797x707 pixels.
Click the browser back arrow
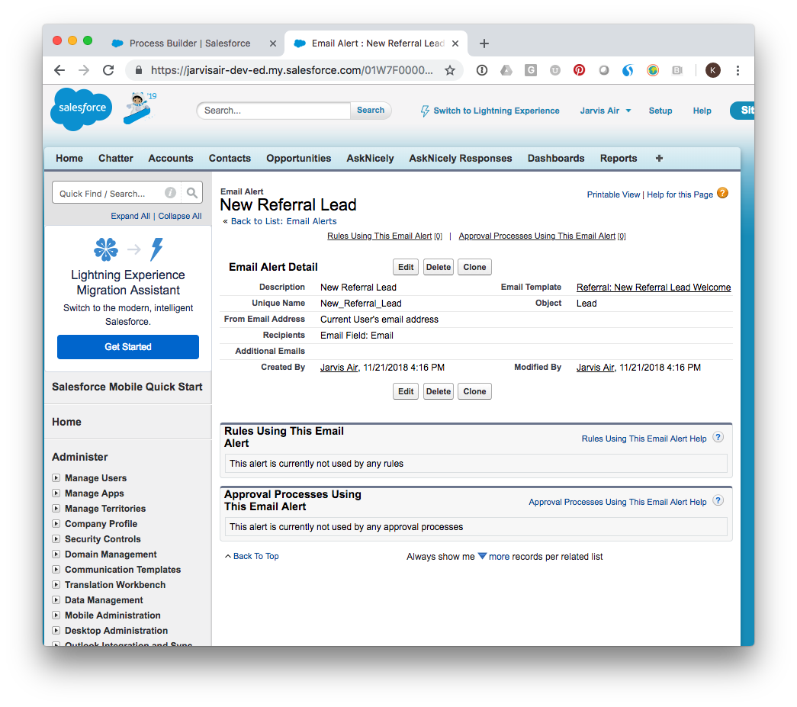click(59, 70)
